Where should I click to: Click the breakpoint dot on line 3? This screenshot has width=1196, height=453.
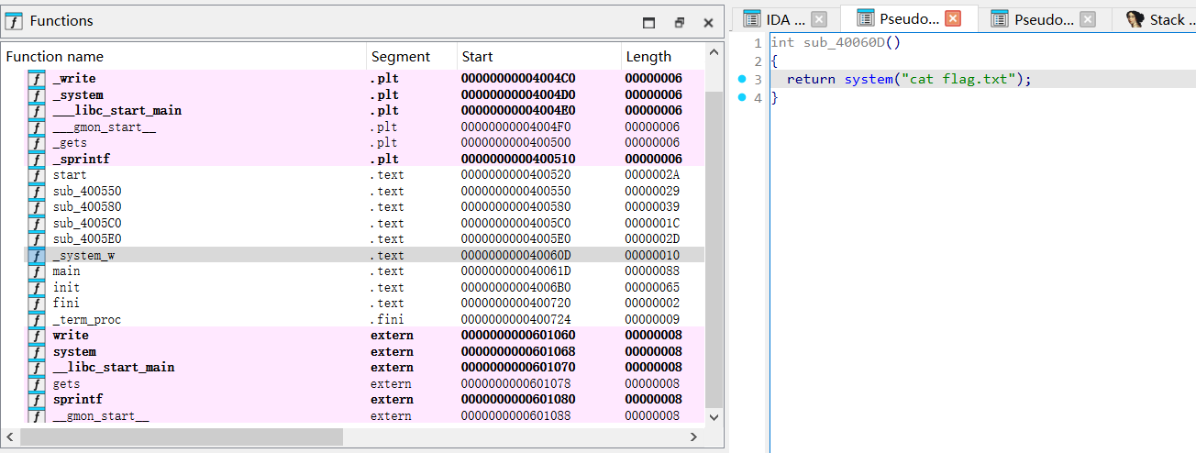(x=742, y=80)
